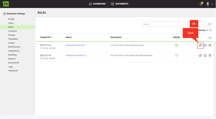Click the Showing: 2 / 2 count
216x119 pixels.
tap(205, 30)
